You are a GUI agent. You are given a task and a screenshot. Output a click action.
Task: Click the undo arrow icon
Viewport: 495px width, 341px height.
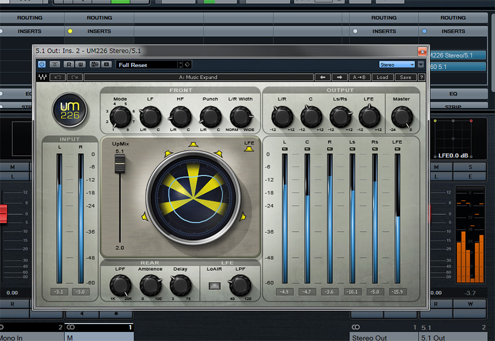coord(58,77)
